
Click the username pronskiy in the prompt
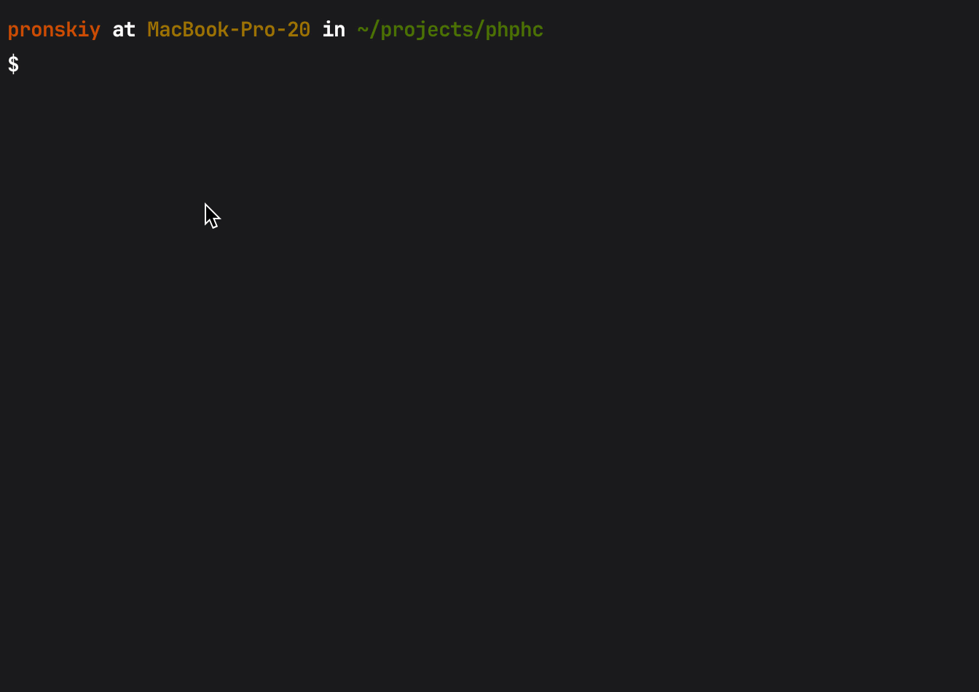point(54,30)
